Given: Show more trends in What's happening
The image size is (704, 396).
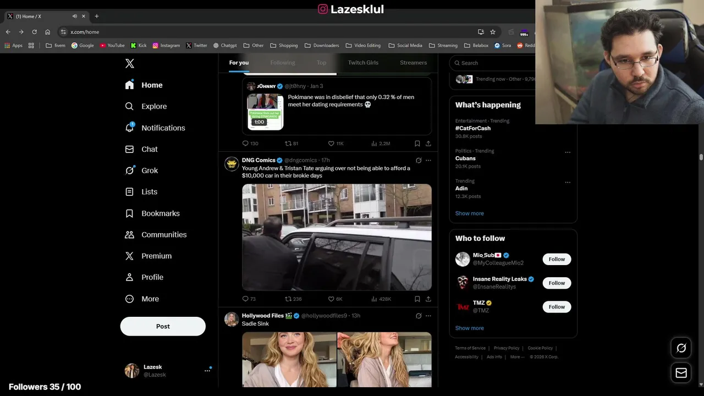Looking at the screenshot, I should (469, 213).
